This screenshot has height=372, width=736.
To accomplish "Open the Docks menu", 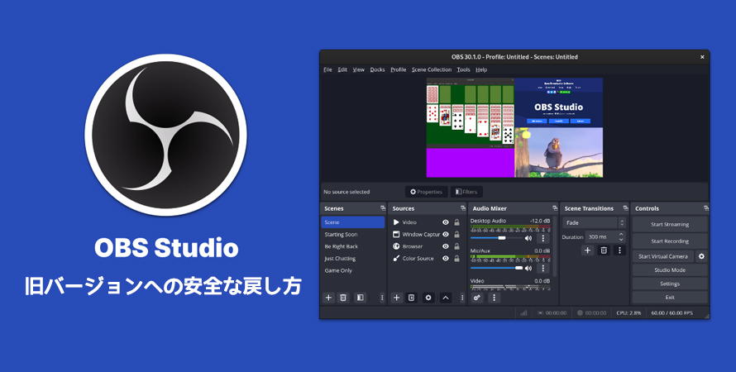I will pyautogui.click(x=377, y=69).
